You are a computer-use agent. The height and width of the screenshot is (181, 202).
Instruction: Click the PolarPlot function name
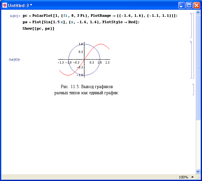42,15
